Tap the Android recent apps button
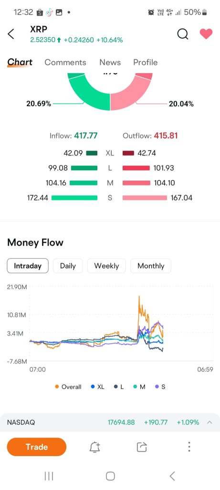 49,476
